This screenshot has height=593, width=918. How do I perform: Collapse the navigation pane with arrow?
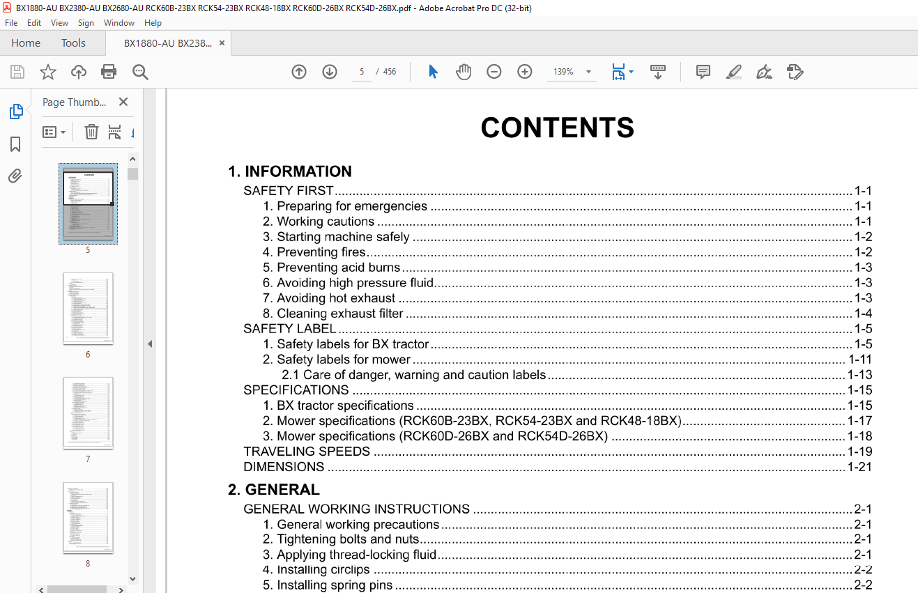[x=149, y=344]
